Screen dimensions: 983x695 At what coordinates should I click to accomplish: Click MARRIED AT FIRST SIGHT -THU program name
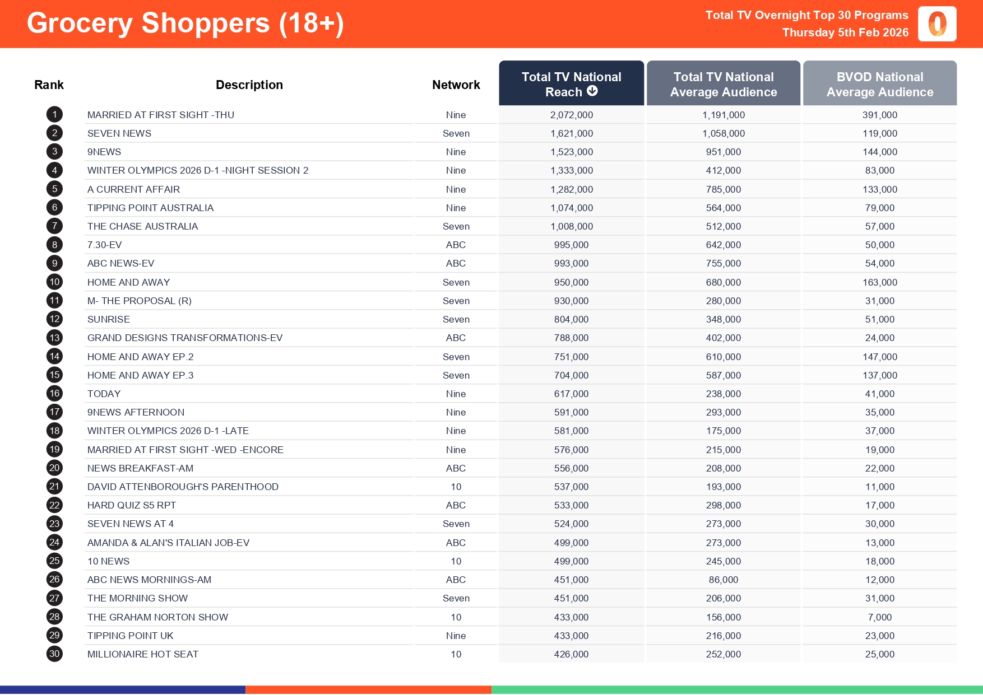[x=161, y=115]
